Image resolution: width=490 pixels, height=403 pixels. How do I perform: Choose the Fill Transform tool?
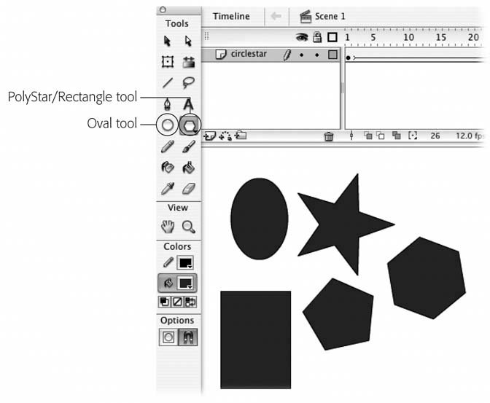click(x=189, y=62)
